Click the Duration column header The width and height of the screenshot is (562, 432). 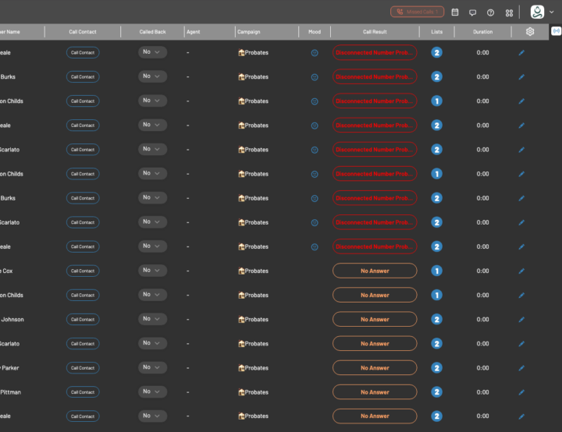coord(482,32)
